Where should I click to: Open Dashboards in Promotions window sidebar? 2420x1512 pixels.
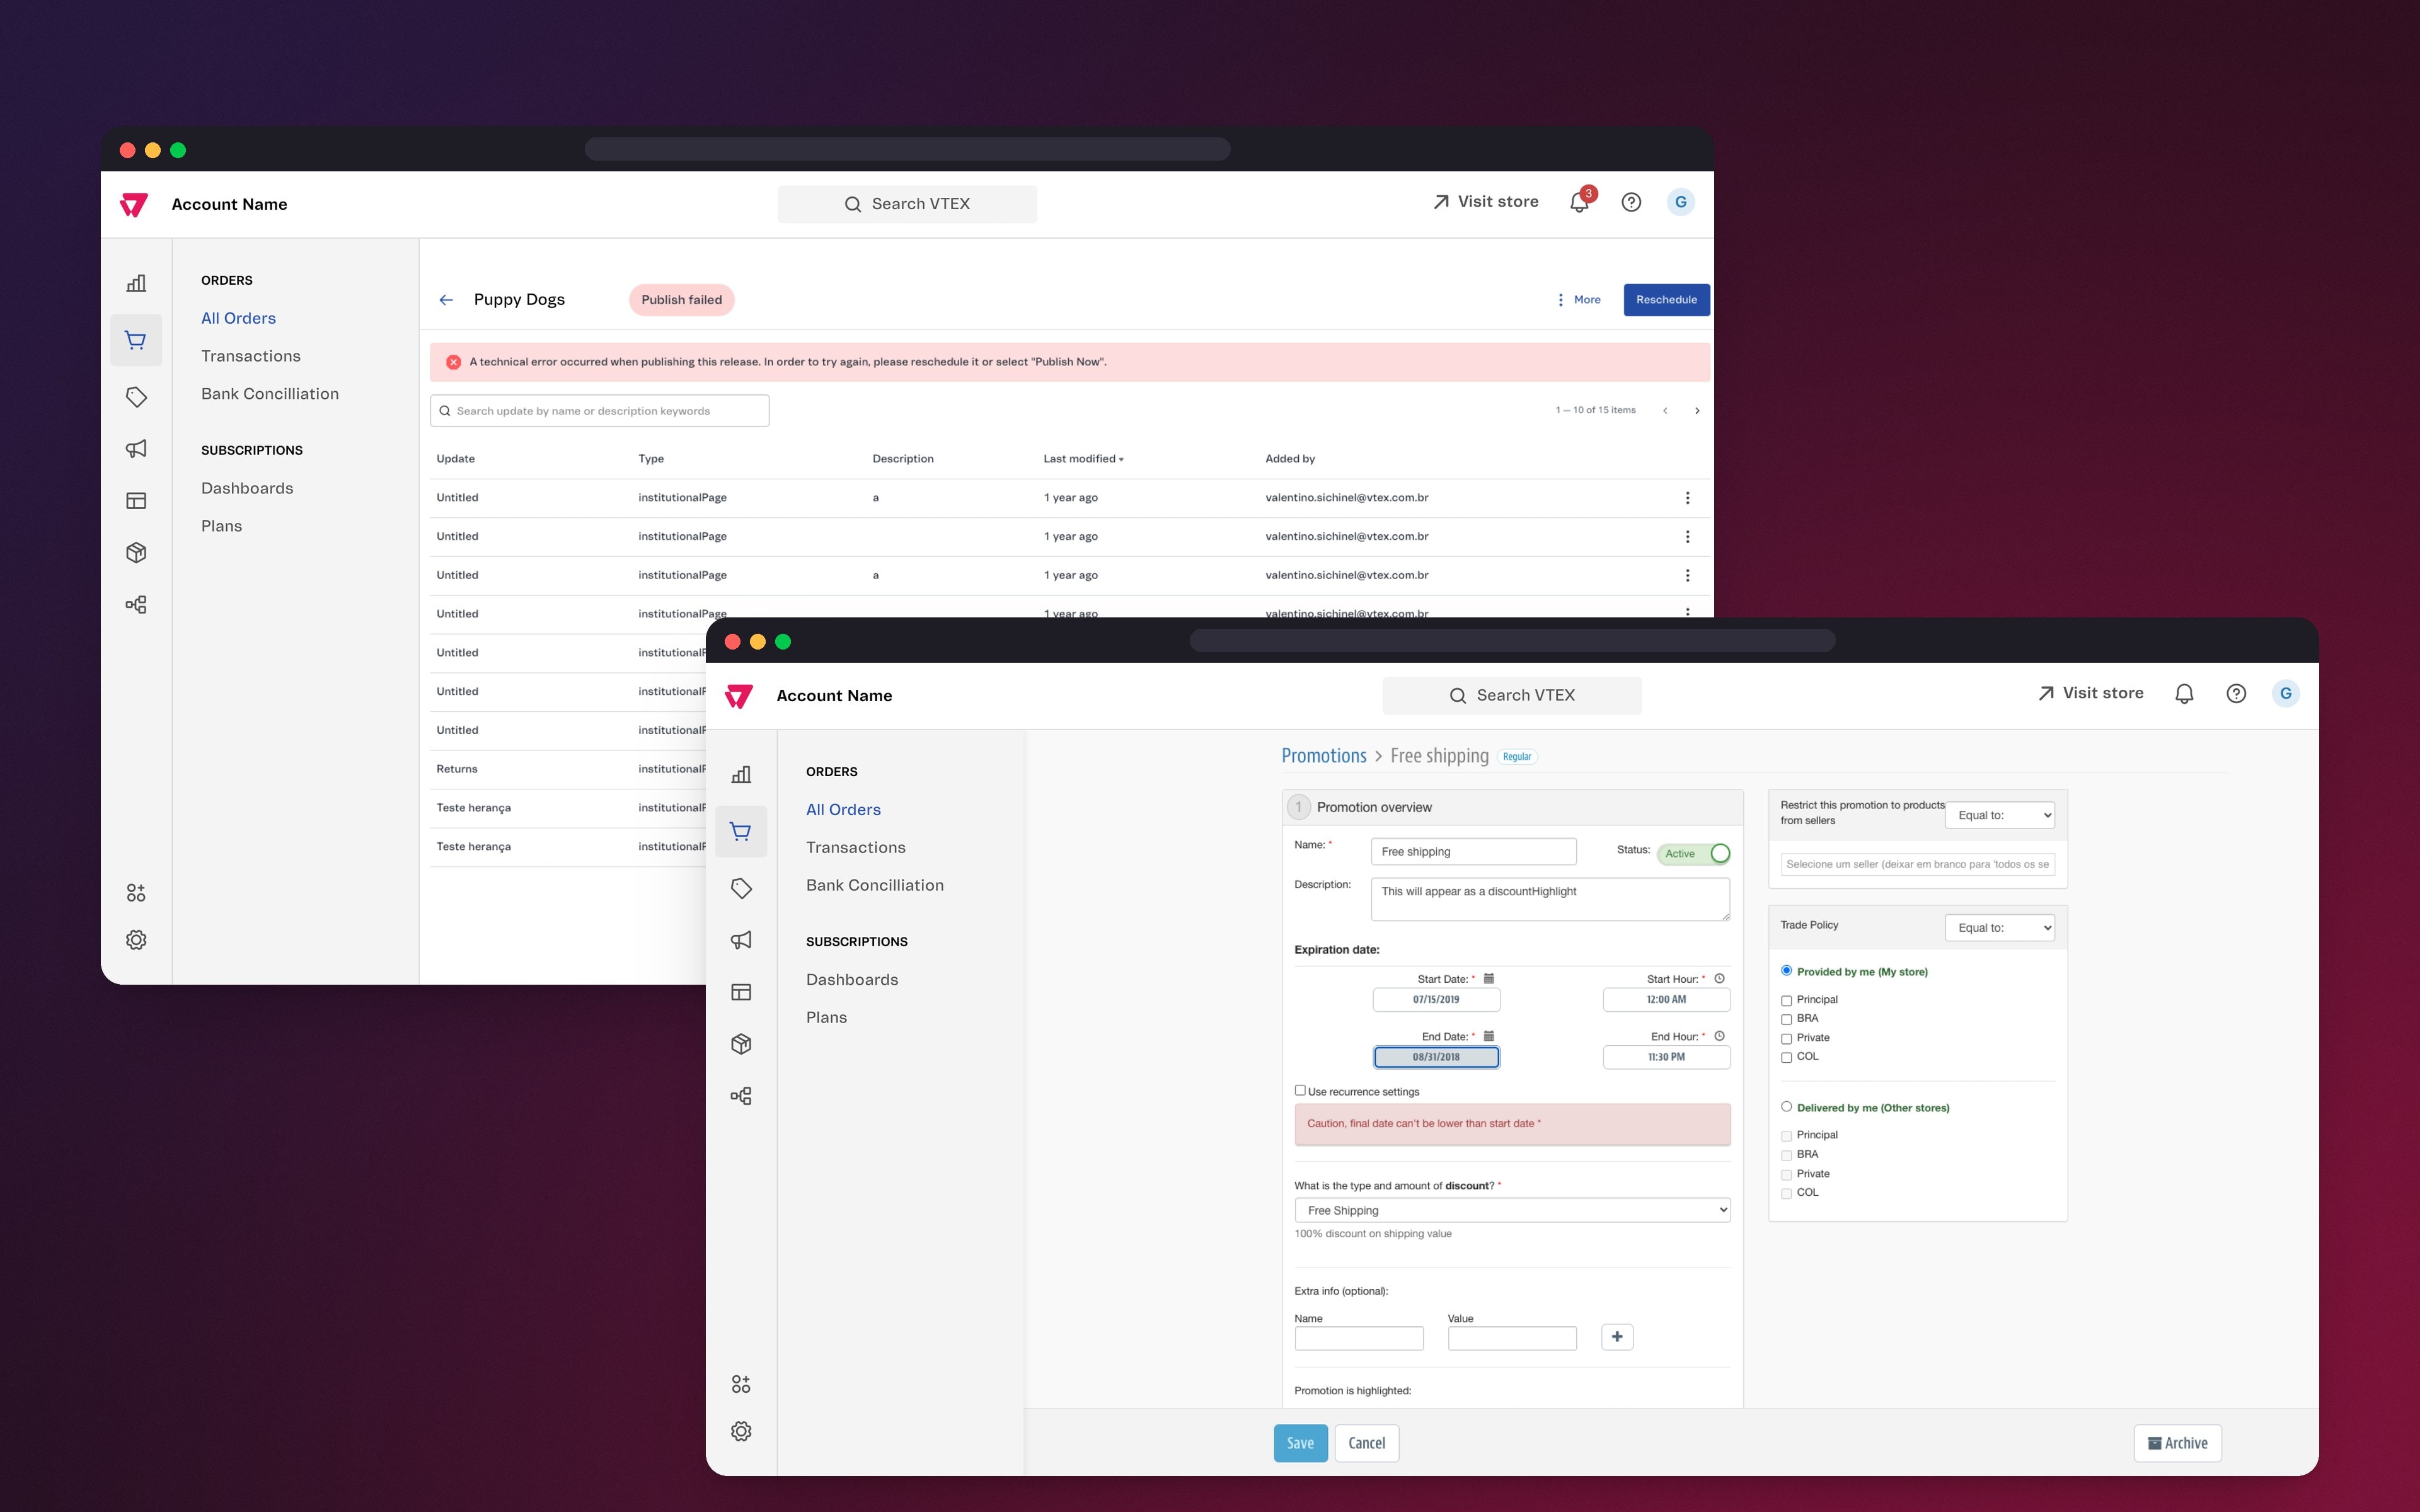point(852,980)
